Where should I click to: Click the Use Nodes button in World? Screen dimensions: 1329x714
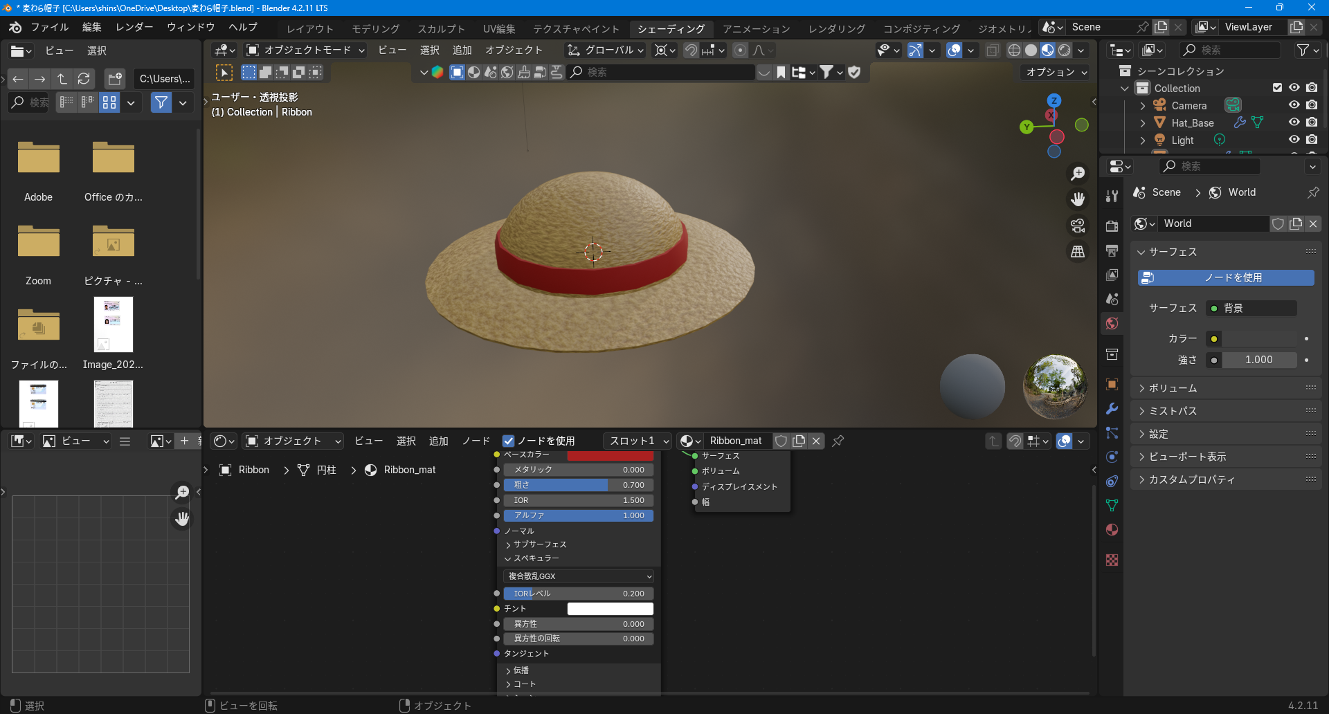[1226, 277]
